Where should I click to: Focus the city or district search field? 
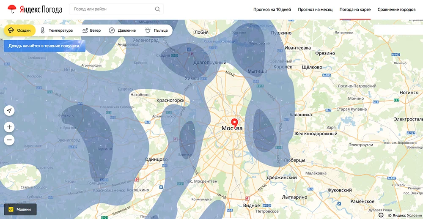(x=116, y=9)
